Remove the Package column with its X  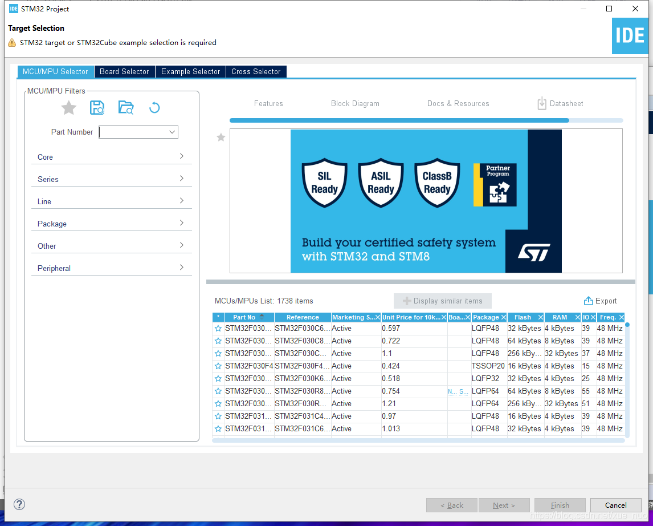[x=503, y=318]
